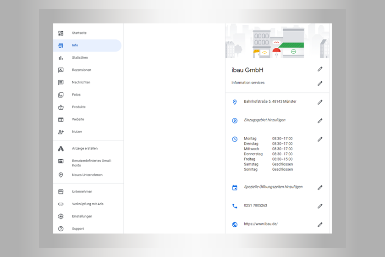This screenshot has width=385, height=257.
Task: Edit the Information services category
Action: coord(320,84)
